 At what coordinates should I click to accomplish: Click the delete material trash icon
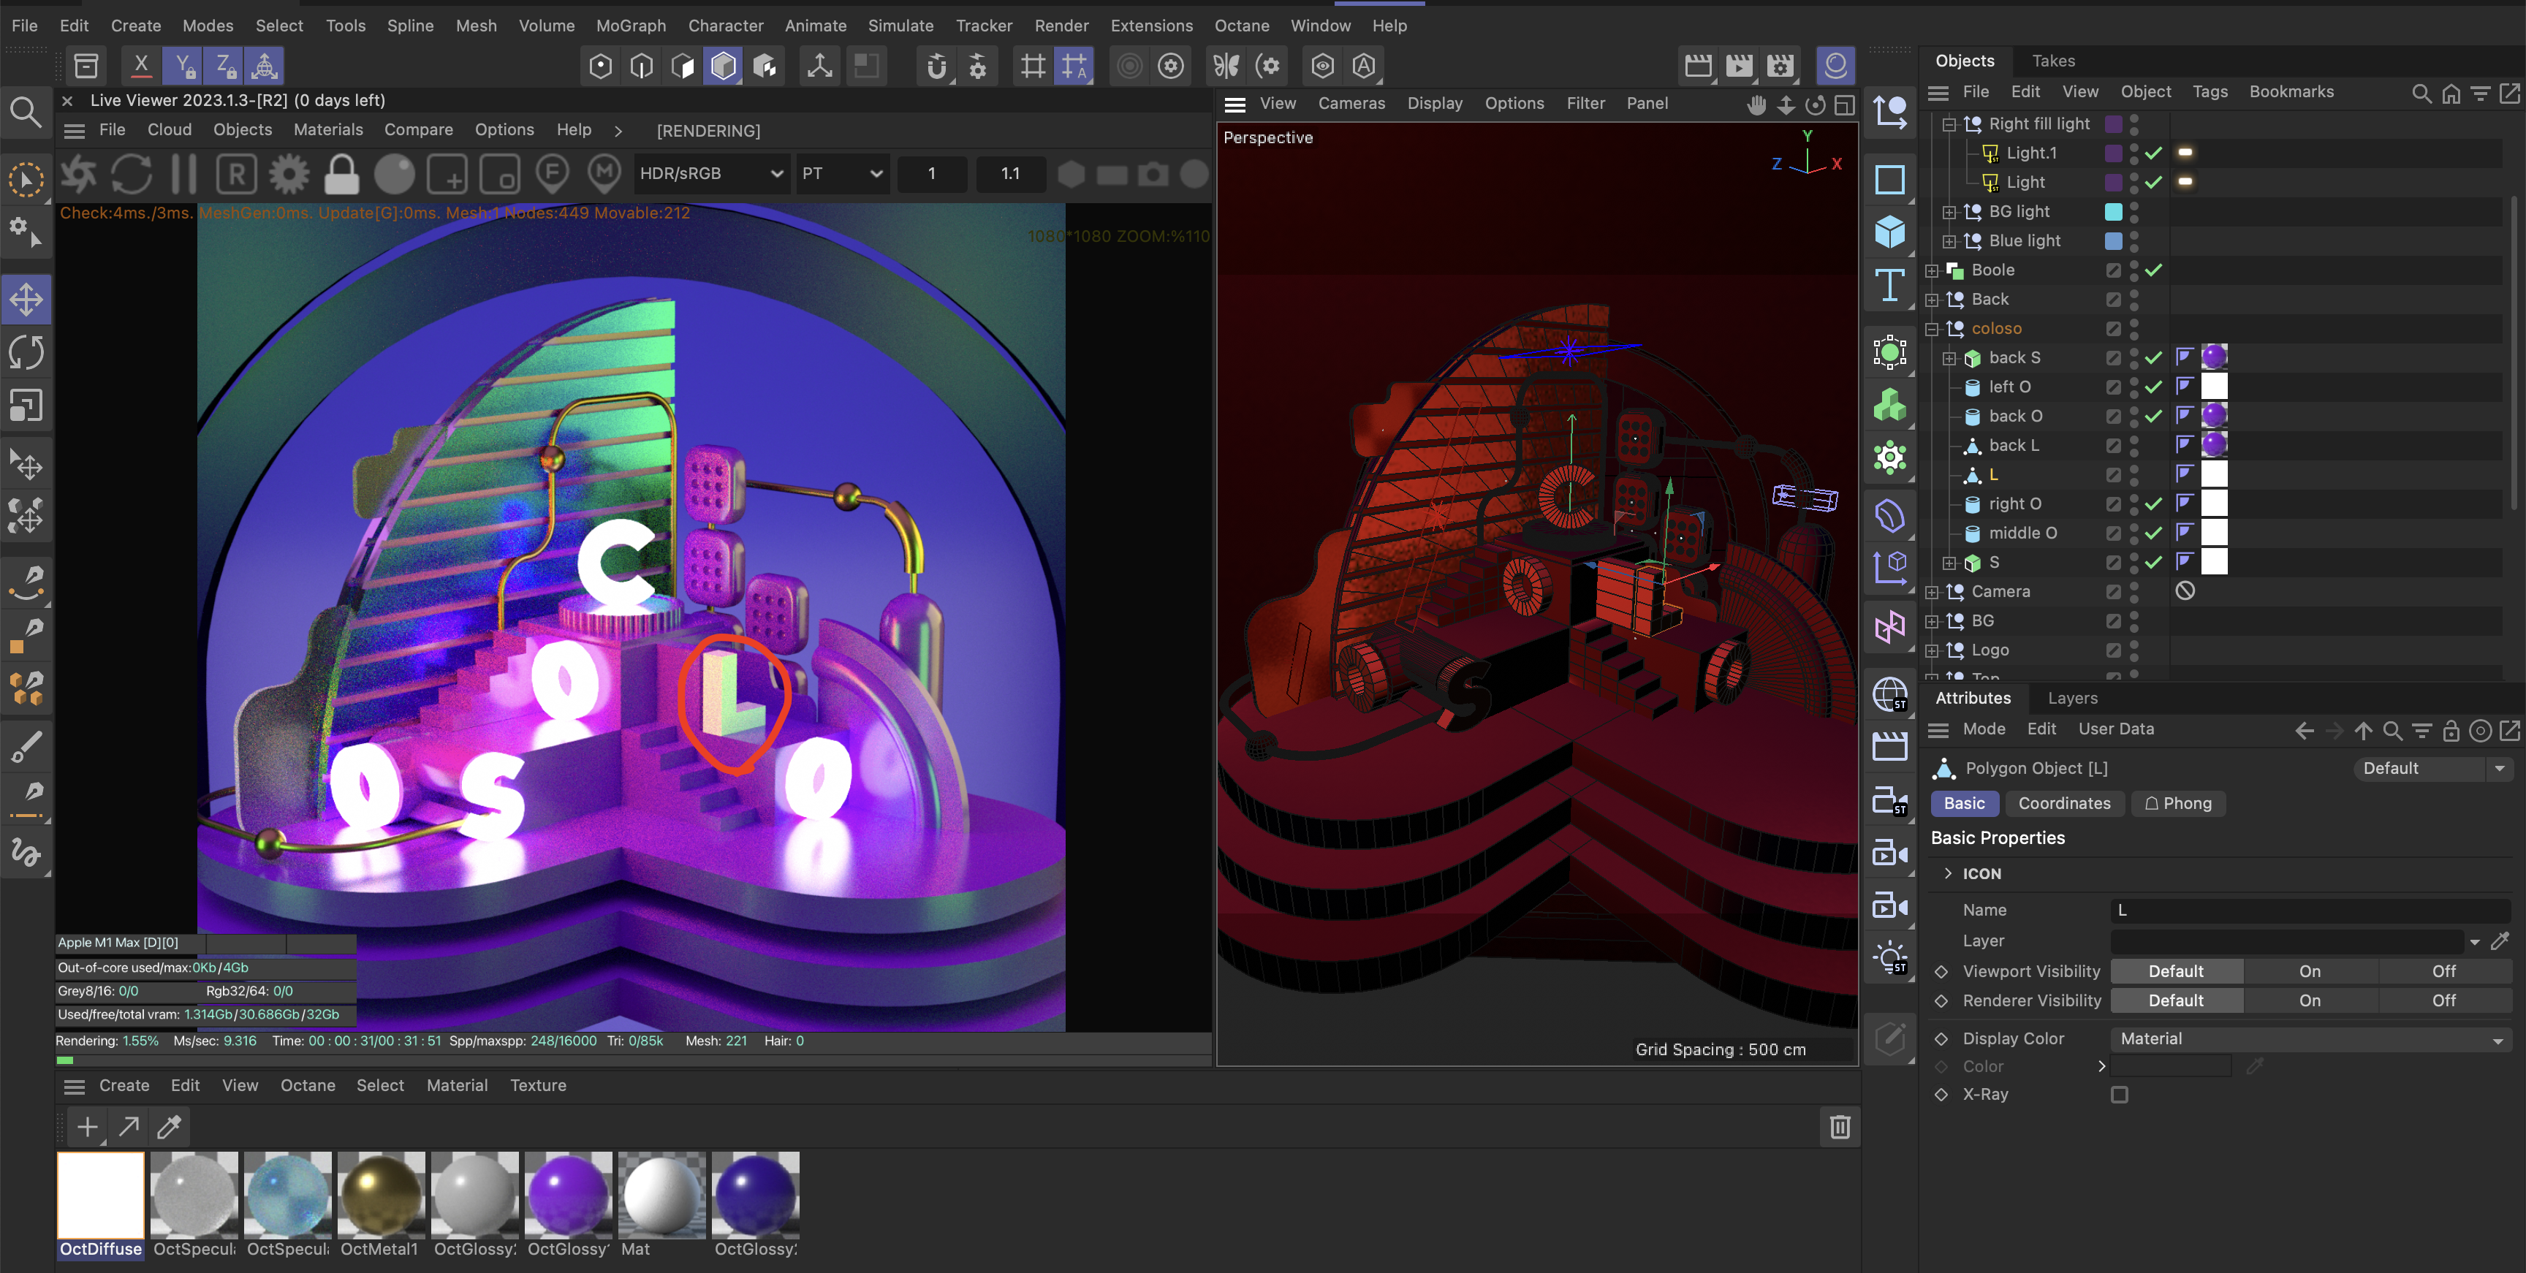tap(1840, 1127)
